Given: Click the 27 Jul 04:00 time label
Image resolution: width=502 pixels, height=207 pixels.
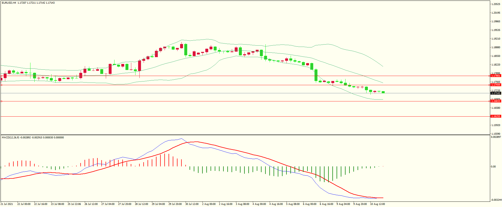Looking at the screenshot, I should pyautogui.click(x=108, y=204).
